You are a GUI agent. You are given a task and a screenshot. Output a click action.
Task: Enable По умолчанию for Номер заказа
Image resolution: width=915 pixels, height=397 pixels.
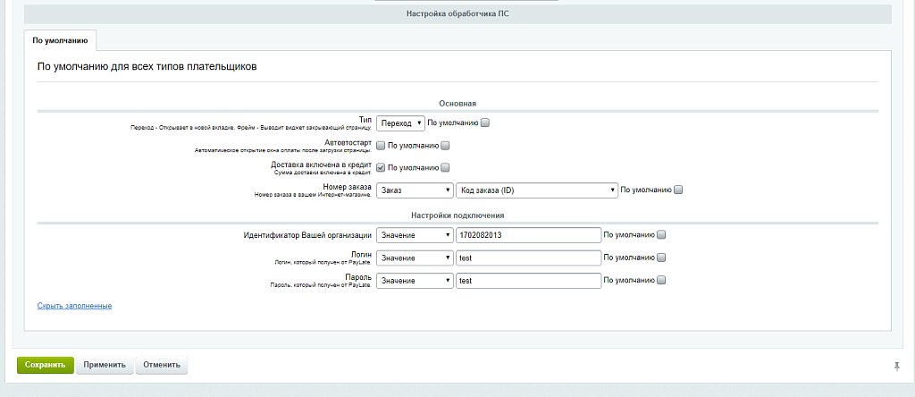pyautogui.click(x=678, y=190)
